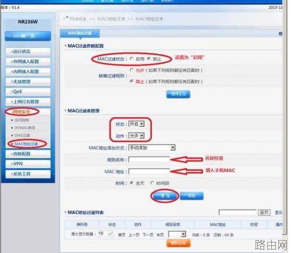Open the page number dropdown in pagination

178,234
